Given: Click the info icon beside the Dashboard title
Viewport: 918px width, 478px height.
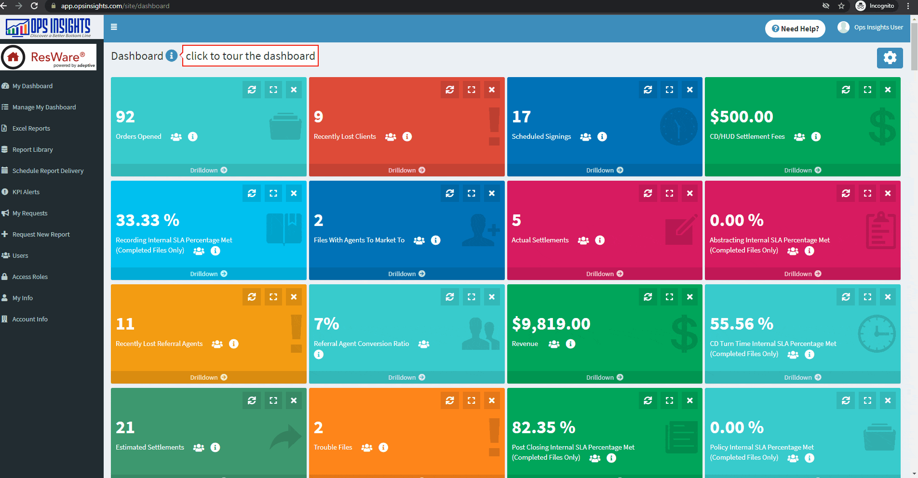Looking at the screenshot, I should [171, 55].
